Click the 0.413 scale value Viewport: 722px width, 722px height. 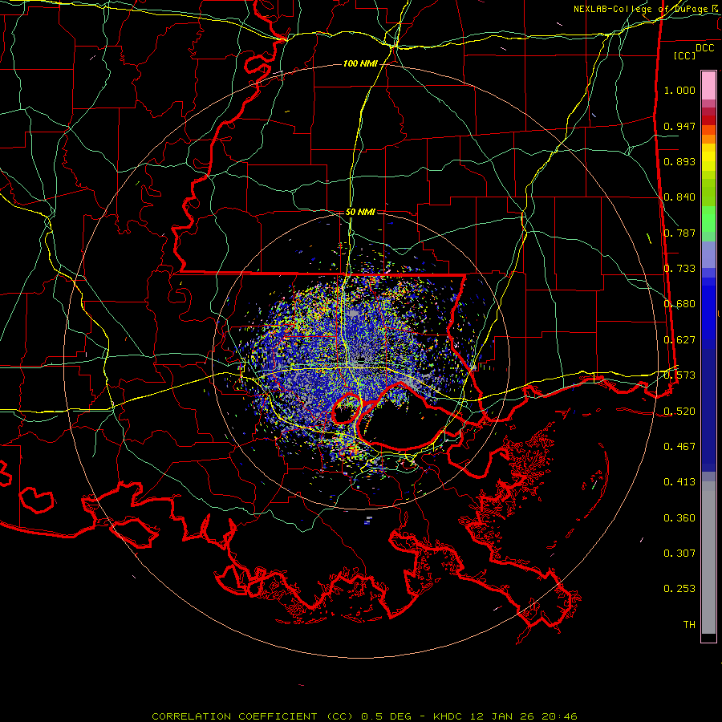[x=679, y=482]
